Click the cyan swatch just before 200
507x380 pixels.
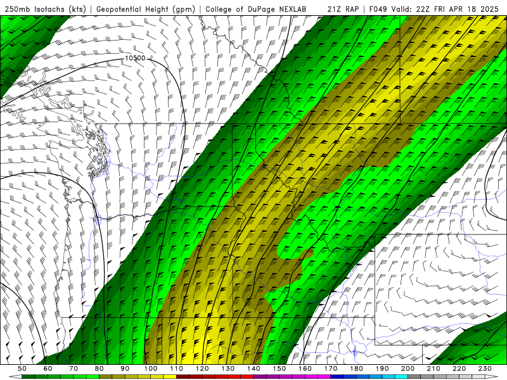(401, 377)
